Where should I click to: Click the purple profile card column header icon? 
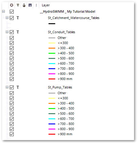pos(30,5)
